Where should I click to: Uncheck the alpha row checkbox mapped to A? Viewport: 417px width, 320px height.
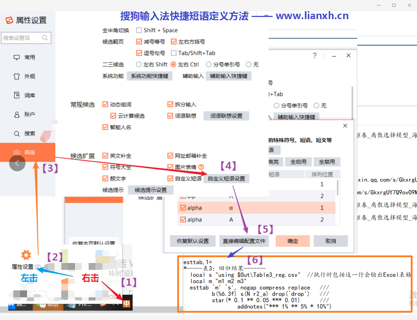click(183, 220)
